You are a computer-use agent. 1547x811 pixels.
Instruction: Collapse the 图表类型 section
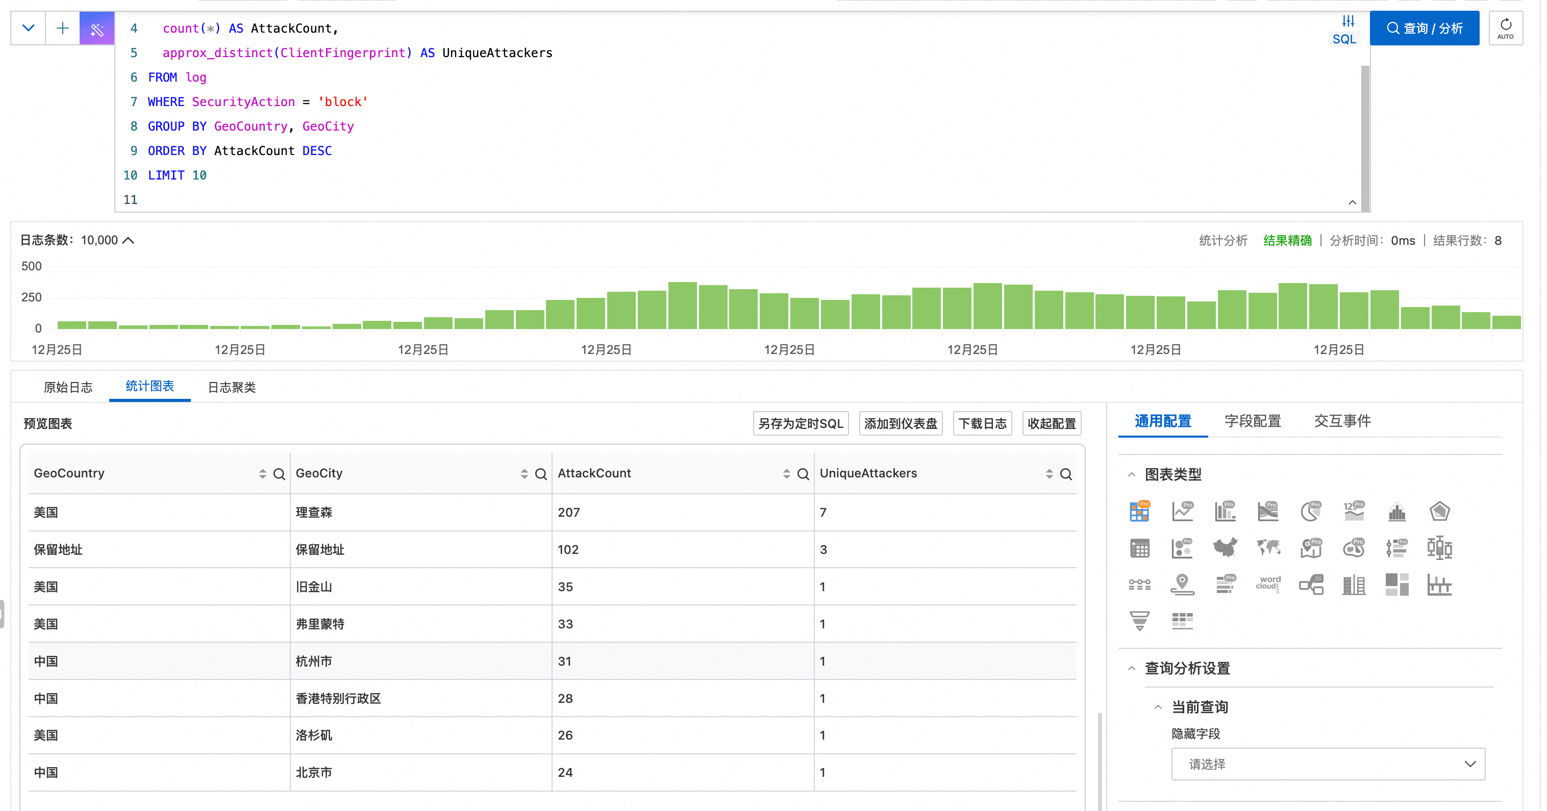pyautogui.click(x=1132, y=474)
